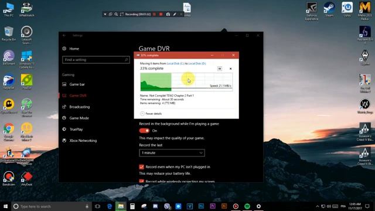This screenshot has height=211, width=375.
Task: Open Recycle Bin on desktop
Action: tap(9, 33)
